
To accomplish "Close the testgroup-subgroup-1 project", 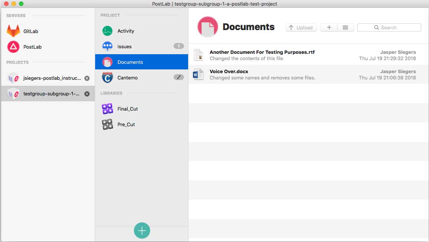I will (87, 94).
